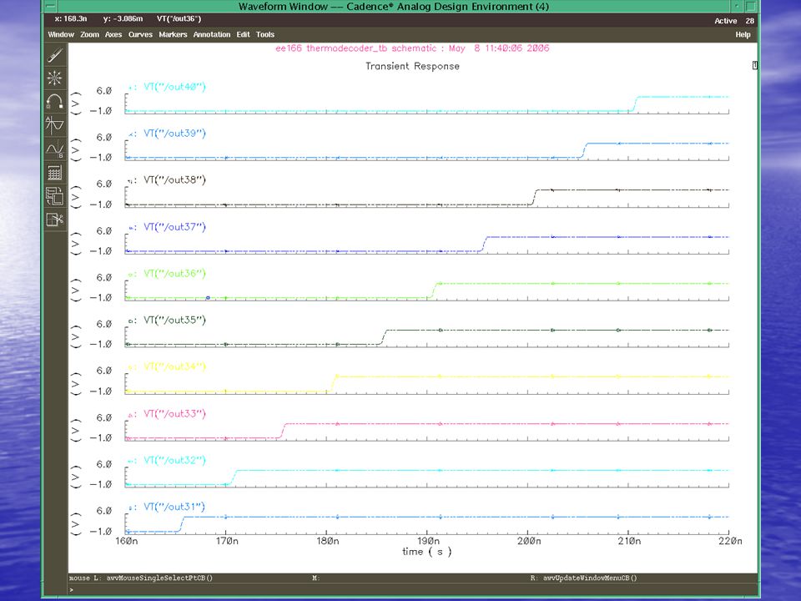
Task: Open the window menu button left of title
Action: pos(49,7)
